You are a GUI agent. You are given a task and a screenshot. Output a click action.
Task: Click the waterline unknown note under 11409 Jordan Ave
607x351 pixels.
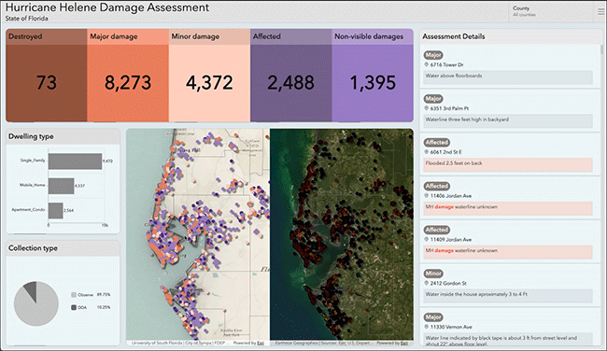pos(508,251)
